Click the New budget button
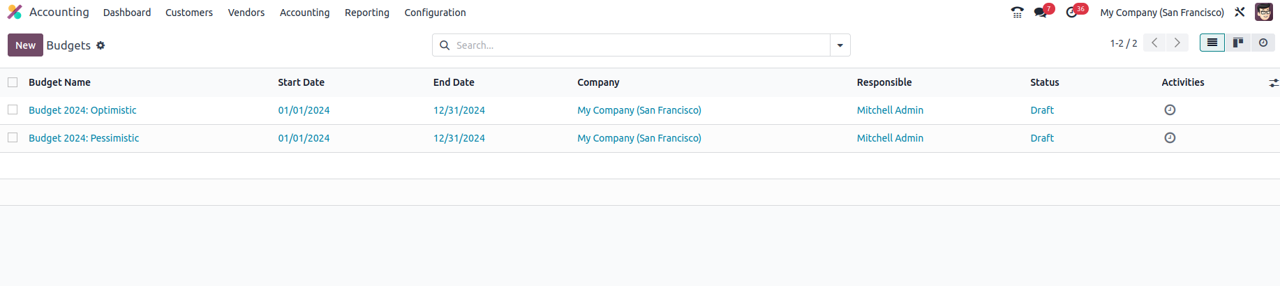The image size is (1280, 286). [25, 45]
